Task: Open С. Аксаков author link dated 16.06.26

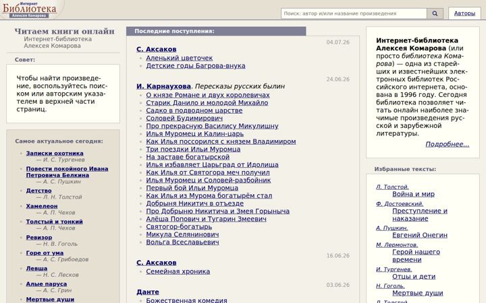Action: [156, 263]
